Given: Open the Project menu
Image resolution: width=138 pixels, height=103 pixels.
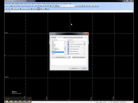Looking at the screenshot, I should click(17, 3).
